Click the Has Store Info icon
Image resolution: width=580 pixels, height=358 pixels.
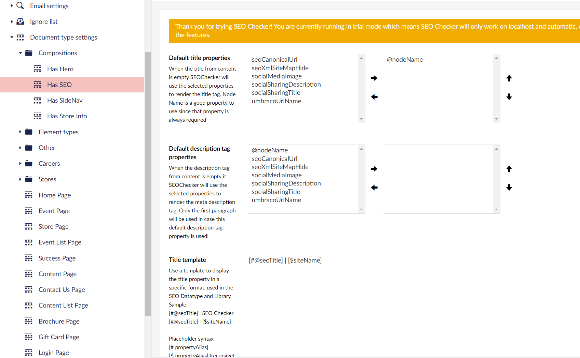coord(37,116)
